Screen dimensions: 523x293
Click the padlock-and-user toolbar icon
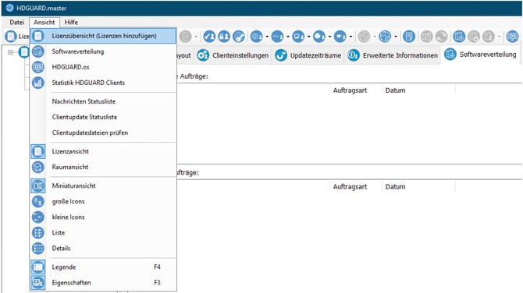pos(224,37)
